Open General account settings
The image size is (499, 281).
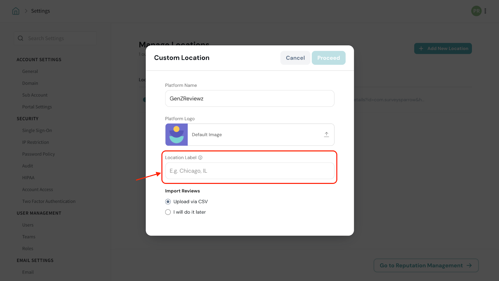tap(30, 71)
